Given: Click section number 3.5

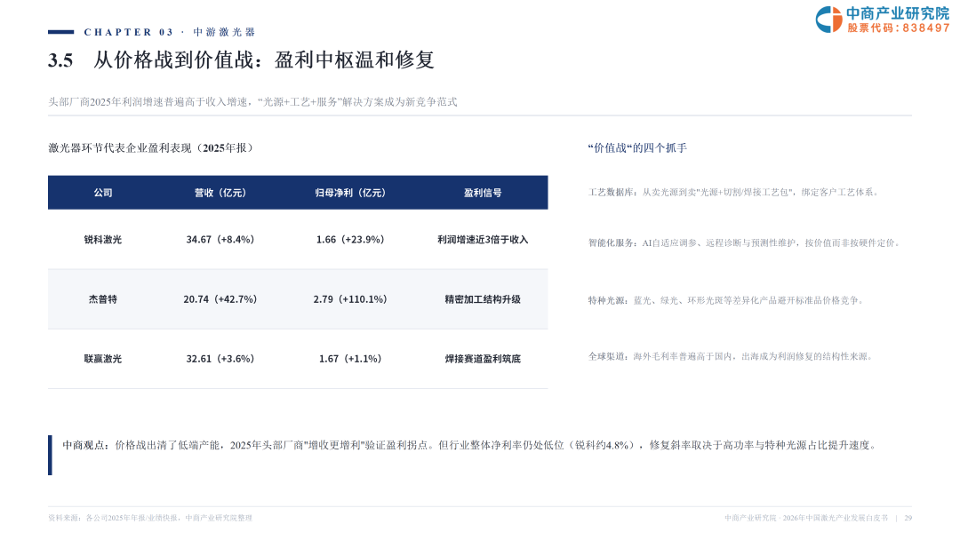Looking at the screenshot, I should tap(60, 60).
